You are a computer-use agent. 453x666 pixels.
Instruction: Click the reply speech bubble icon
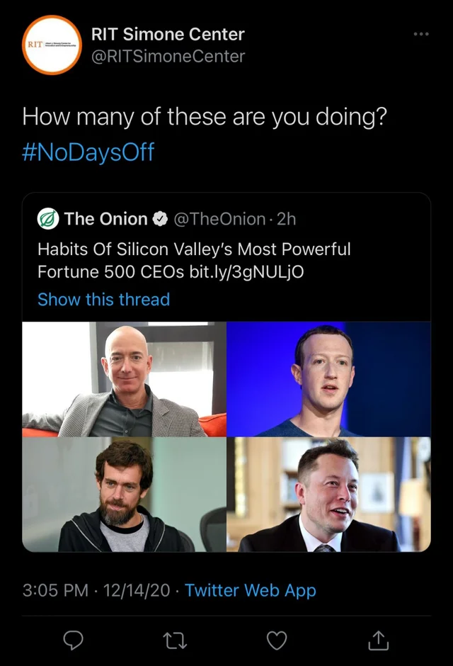74,640
